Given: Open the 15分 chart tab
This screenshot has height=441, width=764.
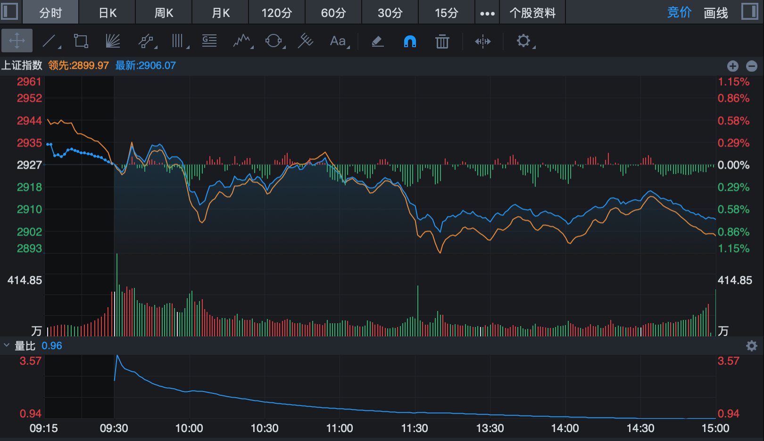Looking at the screenshot, I should pyautogui.click(x=447, y=13).
